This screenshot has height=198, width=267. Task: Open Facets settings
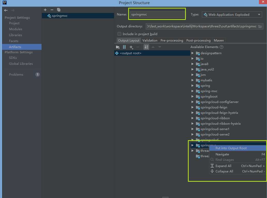[14, 41]
